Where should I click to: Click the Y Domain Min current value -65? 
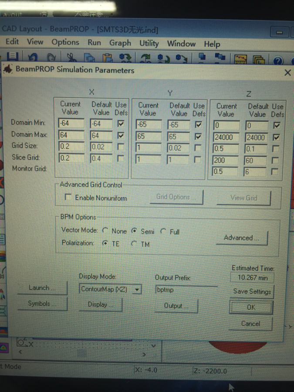tap(149, 124)
